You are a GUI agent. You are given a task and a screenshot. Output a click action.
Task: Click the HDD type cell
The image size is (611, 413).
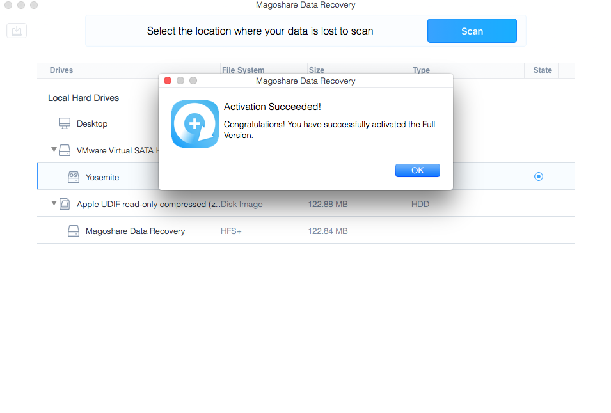[x=420, y=204]
